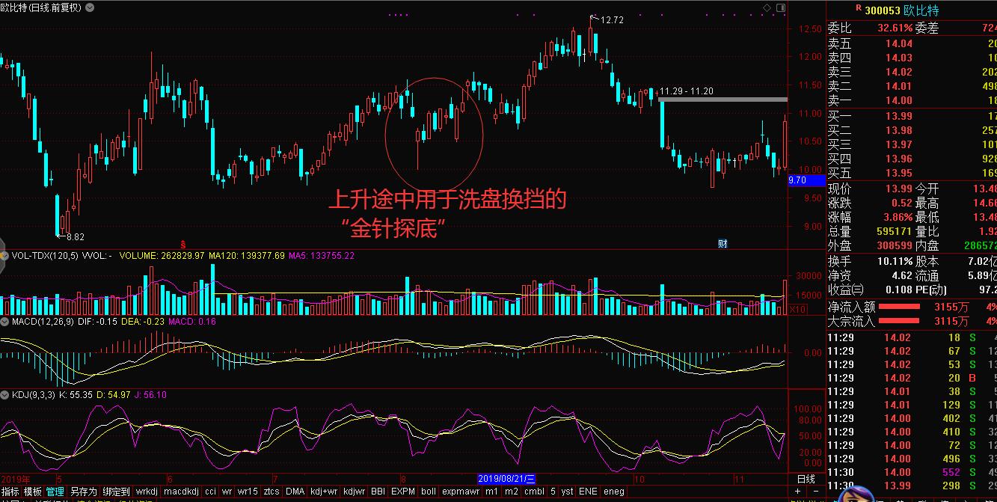This screenshot has width=997, height=502.
Task: Click the 财 icon inside the main chart
Action: point(722,243)
